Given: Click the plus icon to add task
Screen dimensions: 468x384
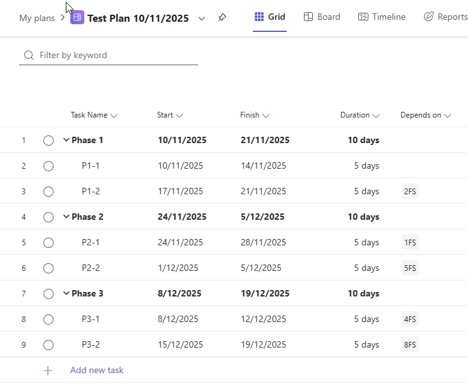Looking at the screenshot, I should pos(48,371).
